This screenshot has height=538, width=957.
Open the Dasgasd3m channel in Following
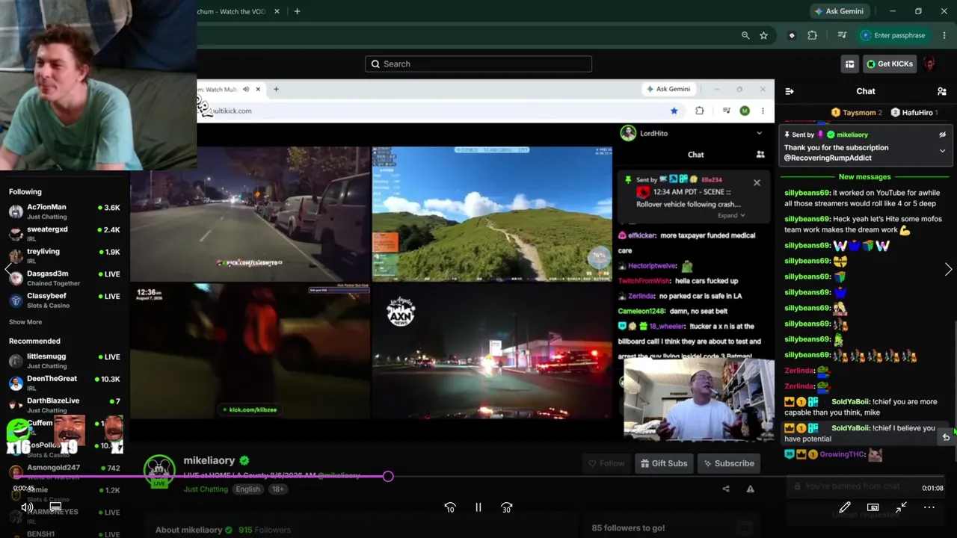coord(64,278)
